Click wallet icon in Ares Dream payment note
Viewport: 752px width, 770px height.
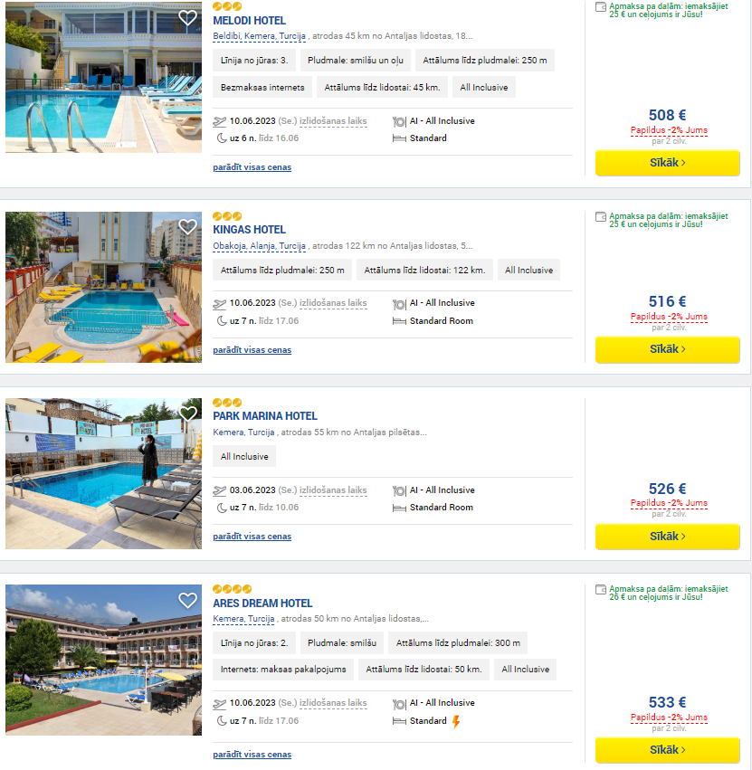pyautogui.click(x=601, y=590)
